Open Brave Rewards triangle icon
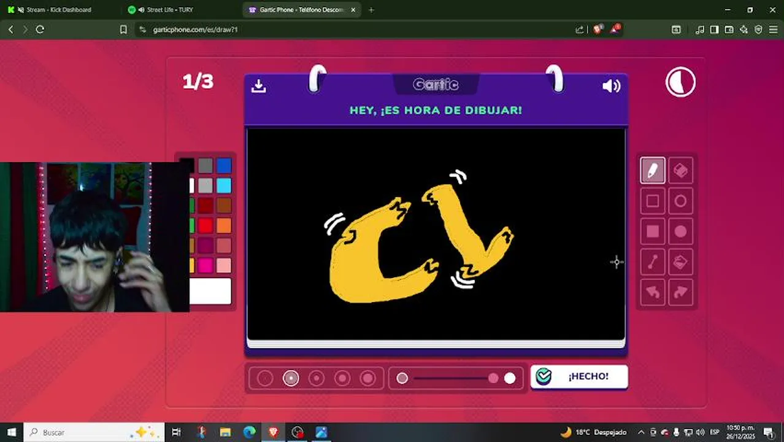 click(x=615, y=29)
